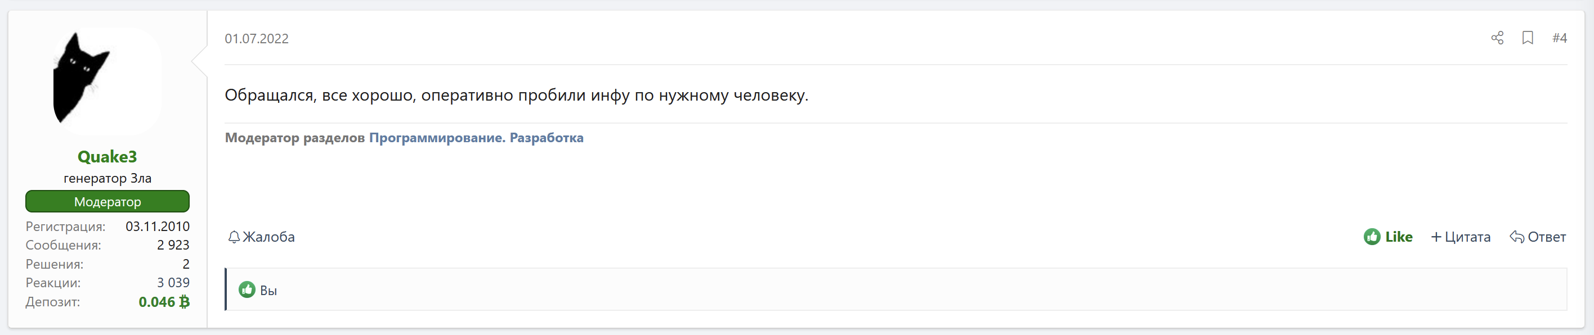The height and width of the screenshot is (335, 1594).
Task: Click the black cat avatar image
Action: (107, 80)
